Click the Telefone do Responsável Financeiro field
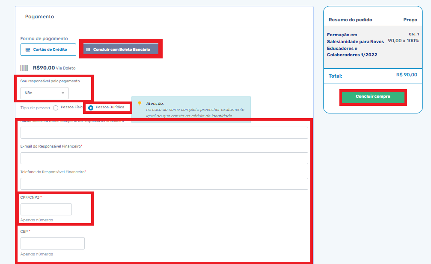Screen dimensions: 431x264 (x=164, y=184)
